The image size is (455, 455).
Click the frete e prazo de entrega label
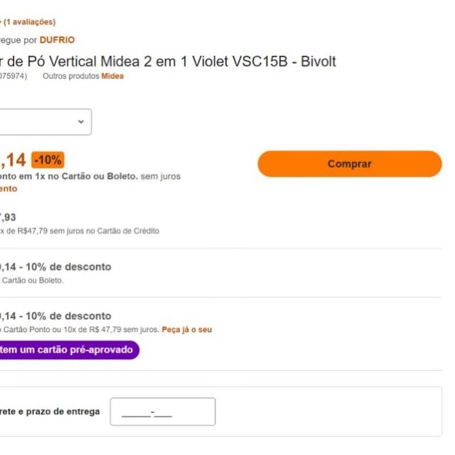(x=50, y=412)
